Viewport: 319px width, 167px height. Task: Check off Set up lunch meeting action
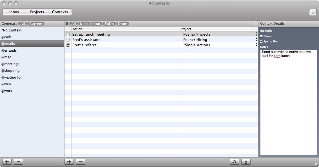point(68,34)
